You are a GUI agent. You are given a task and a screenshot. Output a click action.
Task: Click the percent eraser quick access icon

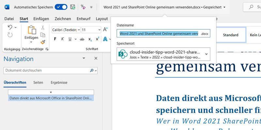83,7
